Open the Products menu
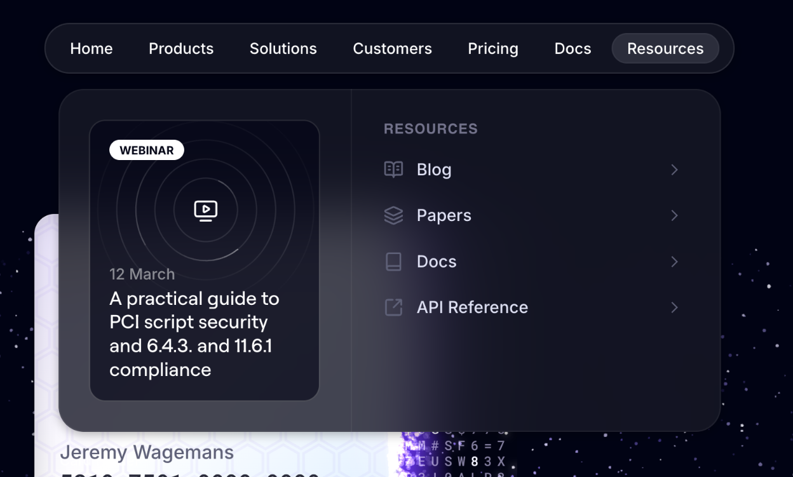 (181, 49)
